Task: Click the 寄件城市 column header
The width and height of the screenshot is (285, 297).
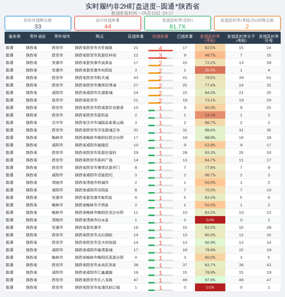Action: point(62,37)
